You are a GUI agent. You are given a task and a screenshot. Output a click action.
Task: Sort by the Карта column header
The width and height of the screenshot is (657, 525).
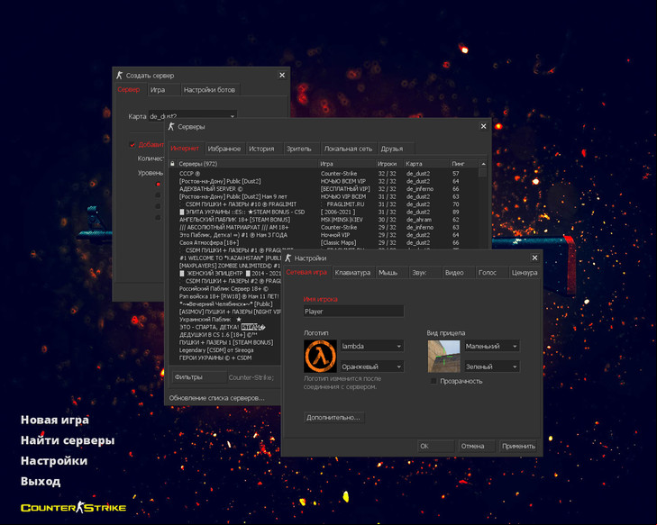point(426,164)
